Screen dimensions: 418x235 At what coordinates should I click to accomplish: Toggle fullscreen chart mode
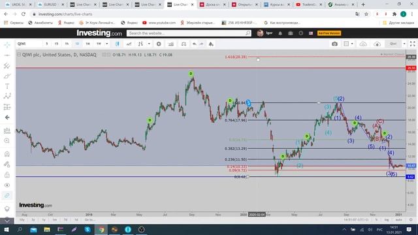(412, 44)
